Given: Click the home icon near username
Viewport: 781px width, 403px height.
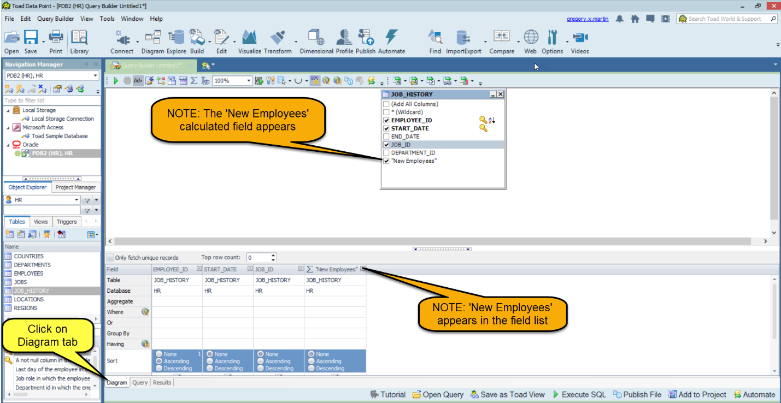Looking at the screenshot, I should [x=635, y=19].
